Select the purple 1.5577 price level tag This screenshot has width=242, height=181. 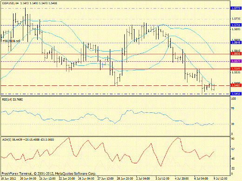click(x=236, y=61)
